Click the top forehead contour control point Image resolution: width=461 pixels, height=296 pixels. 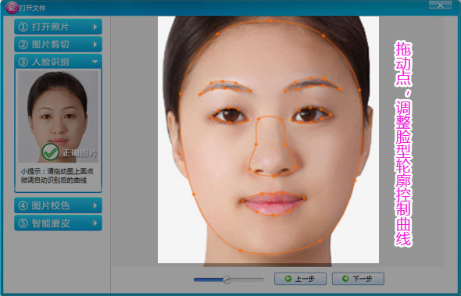tap(271, 21)
